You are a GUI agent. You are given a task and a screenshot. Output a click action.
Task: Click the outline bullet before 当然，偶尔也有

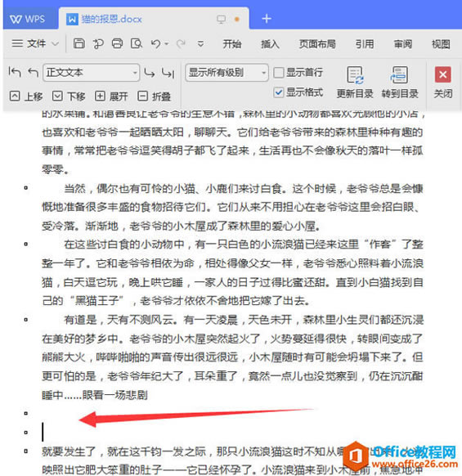26,188
